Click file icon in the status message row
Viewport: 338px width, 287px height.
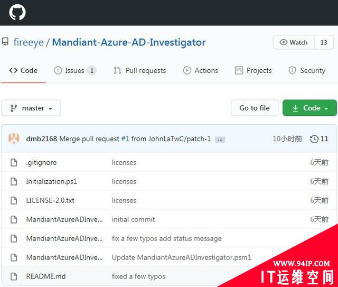coord(14,238)
